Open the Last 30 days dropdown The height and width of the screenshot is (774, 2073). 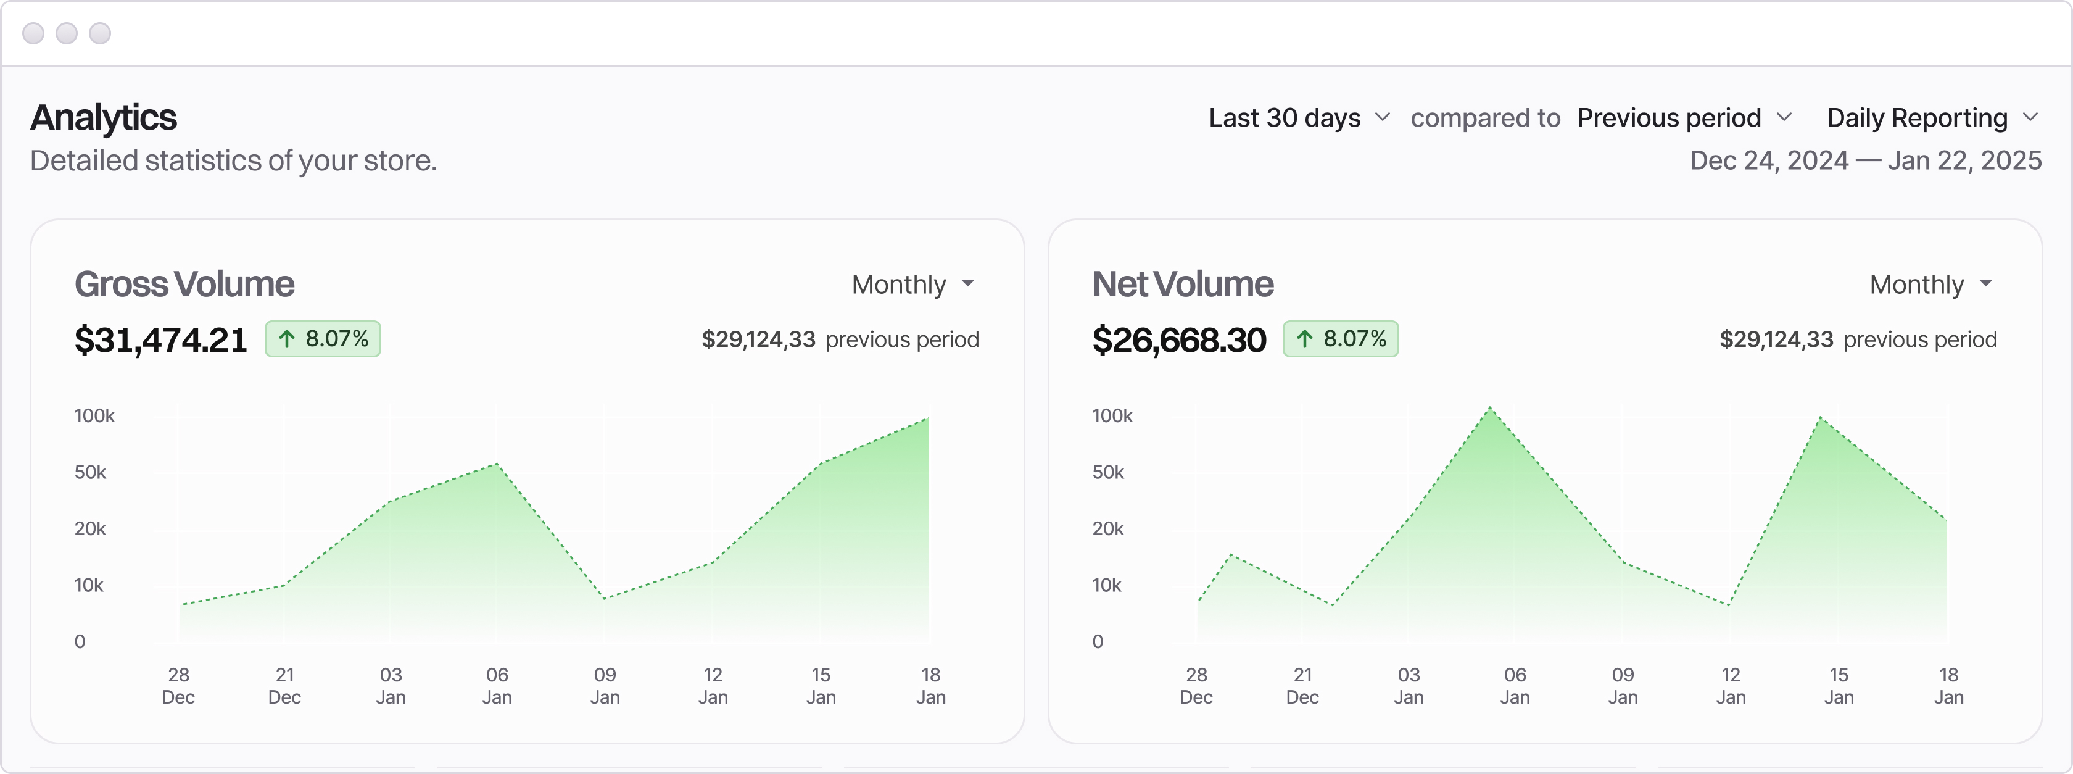point(1285,119)
